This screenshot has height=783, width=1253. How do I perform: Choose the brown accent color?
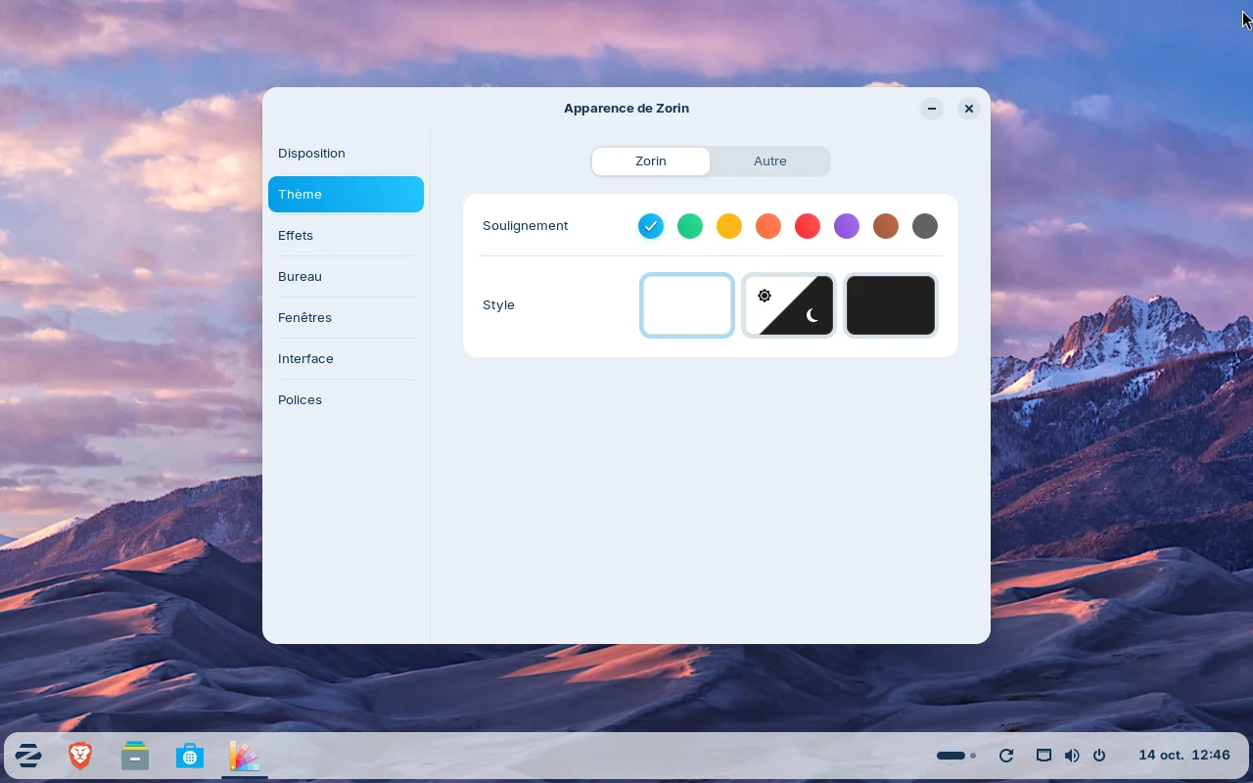[886, 226]
